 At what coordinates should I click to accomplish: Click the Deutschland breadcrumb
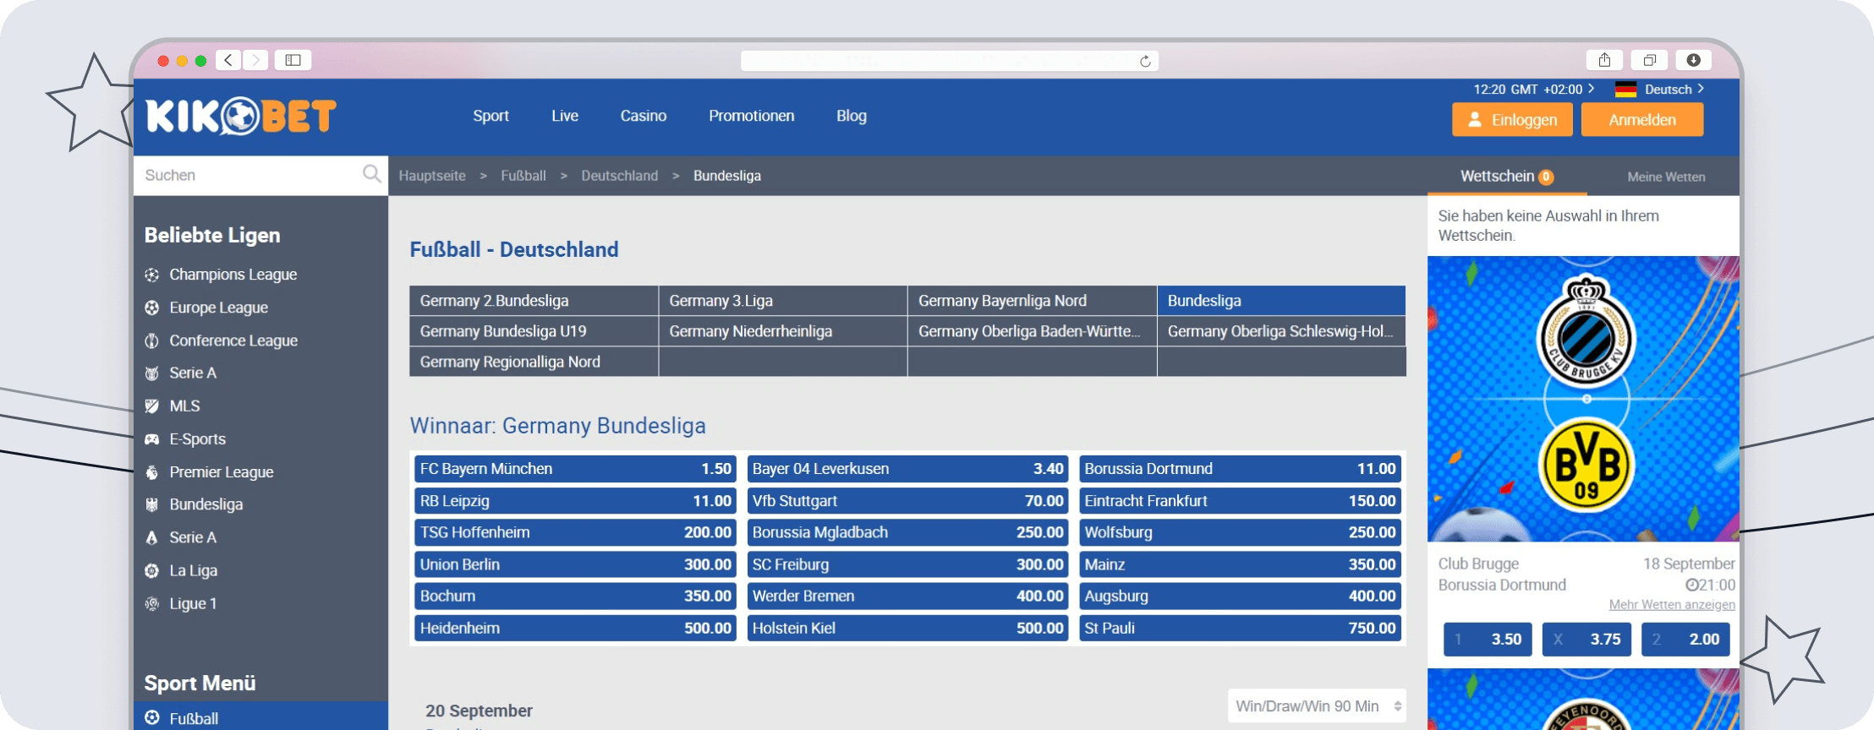tap(619, 176)
